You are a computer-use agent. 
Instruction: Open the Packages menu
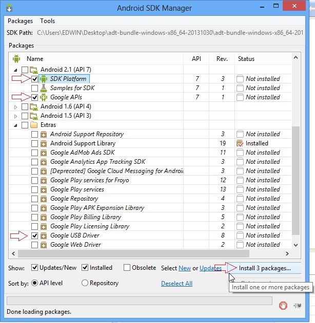pyautogui.click(x=20, y=21)
